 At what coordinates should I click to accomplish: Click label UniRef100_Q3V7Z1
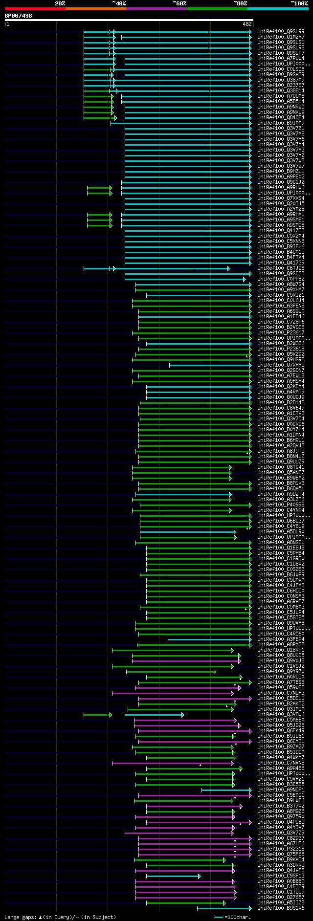tap(281, 128)
